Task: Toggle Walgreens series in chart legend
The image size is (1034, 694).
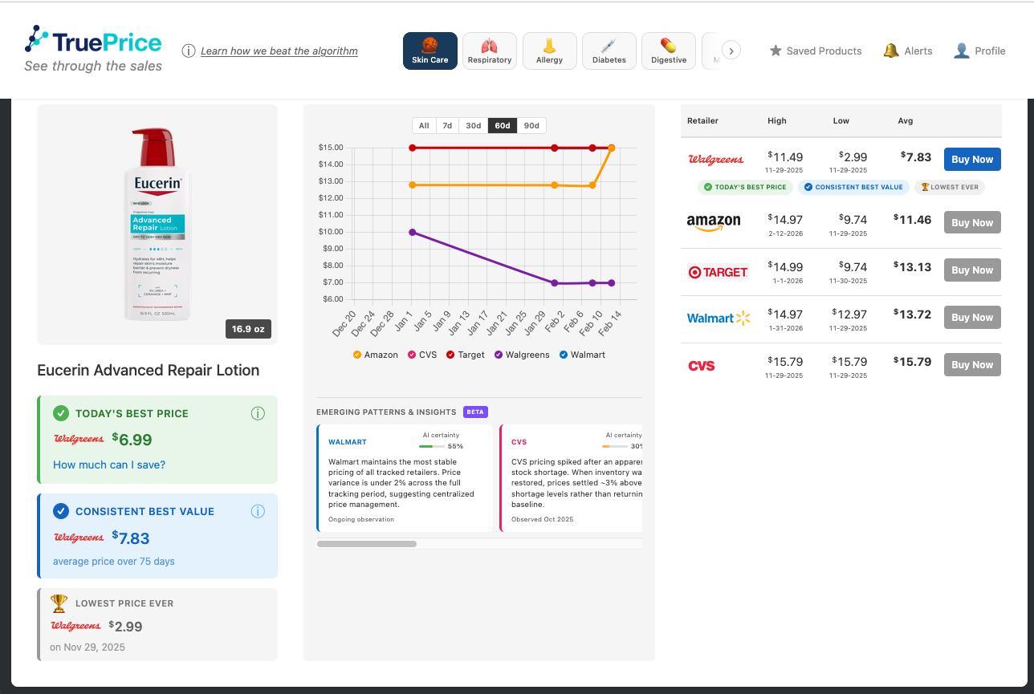Action: pyautogui.click(x=522, y=355)
